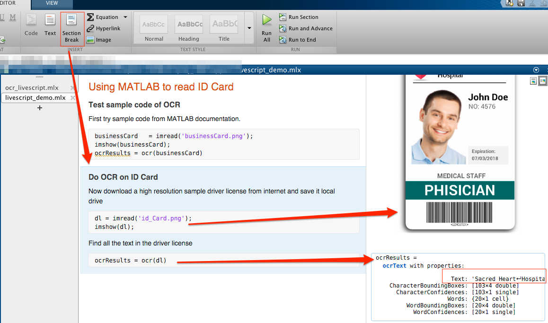Open the Equation dropdown
Screen dimensions: 548x323
(124, 17)
